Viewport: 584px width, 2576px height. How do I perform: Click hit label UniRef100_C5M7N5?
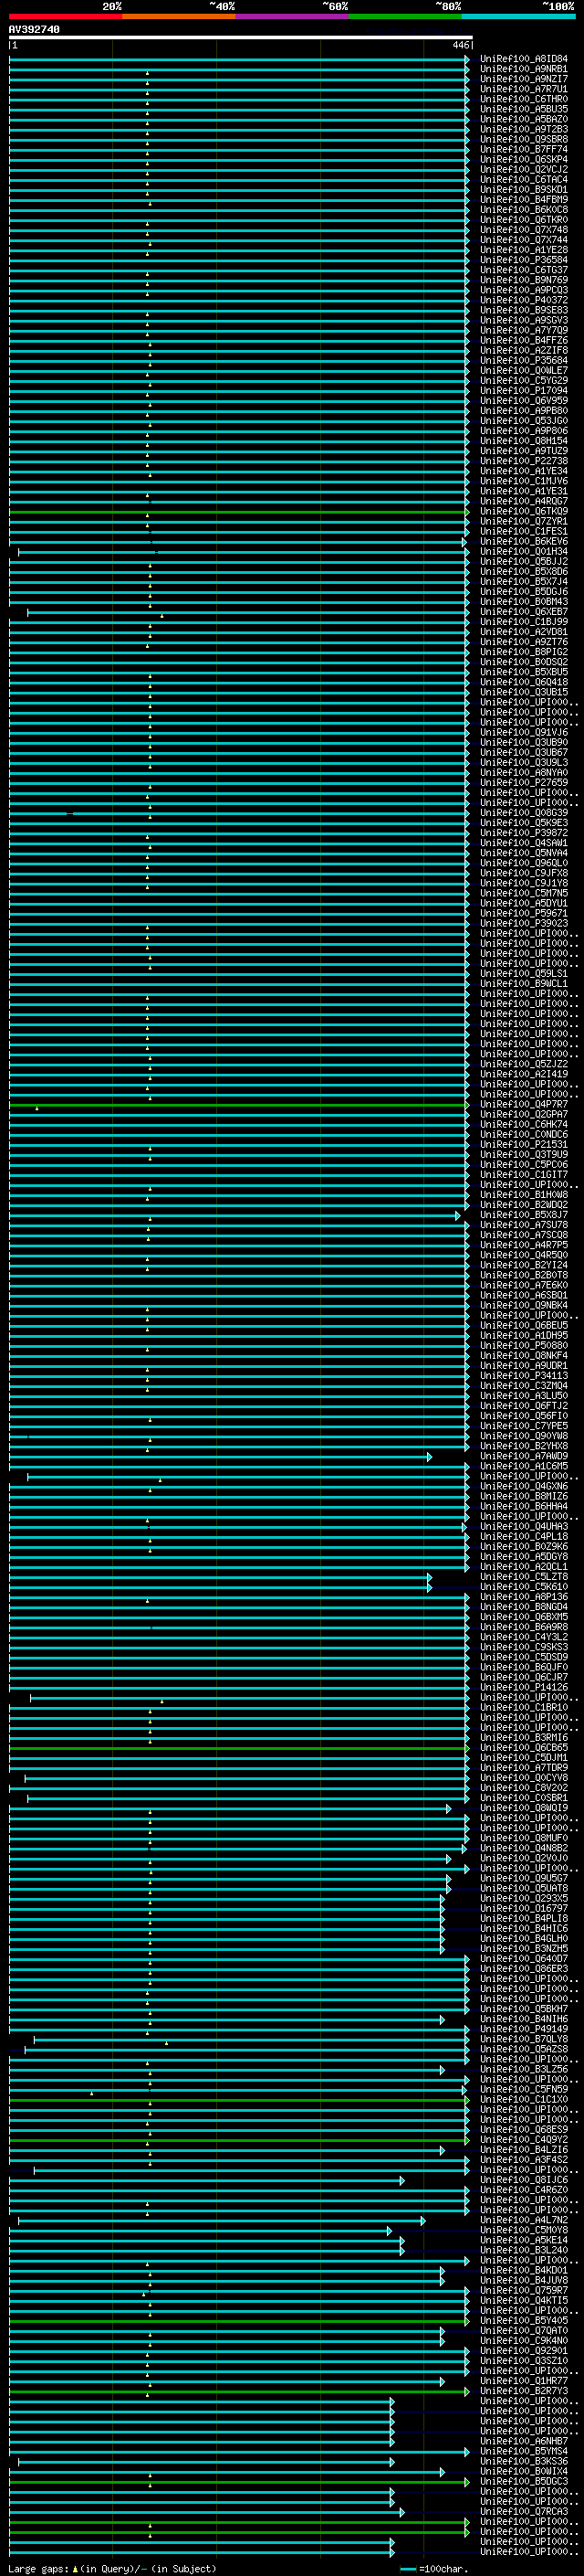[523, 893]
